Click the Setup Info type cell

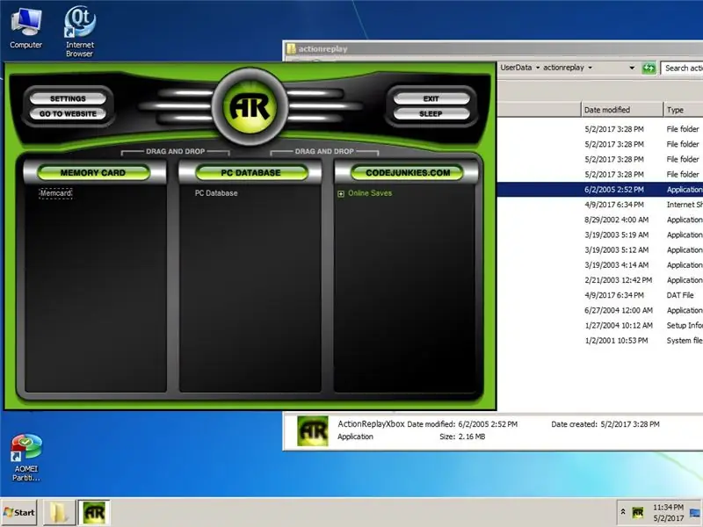tap(685, 325)
